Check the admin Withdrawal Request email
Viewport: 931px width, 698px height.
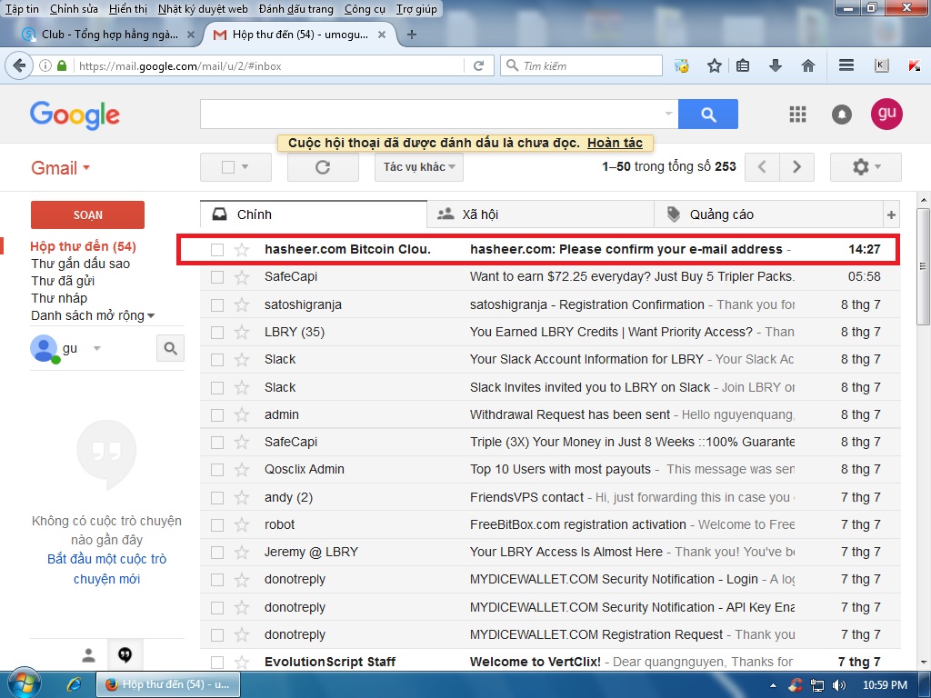click(x=217, y=414)
